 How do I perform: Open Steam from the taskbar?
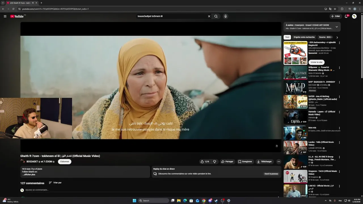pyautogui.click(x=216, y=201)
